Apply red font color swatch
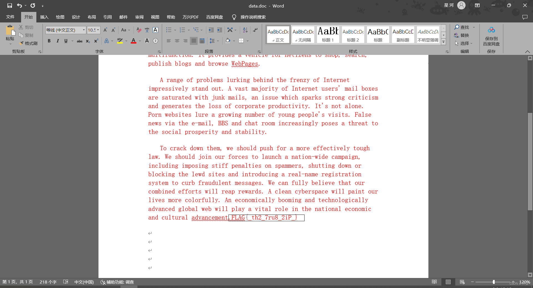Image resolution: width=533 pixels, height=288 pixels. click(x=134, y=41)
